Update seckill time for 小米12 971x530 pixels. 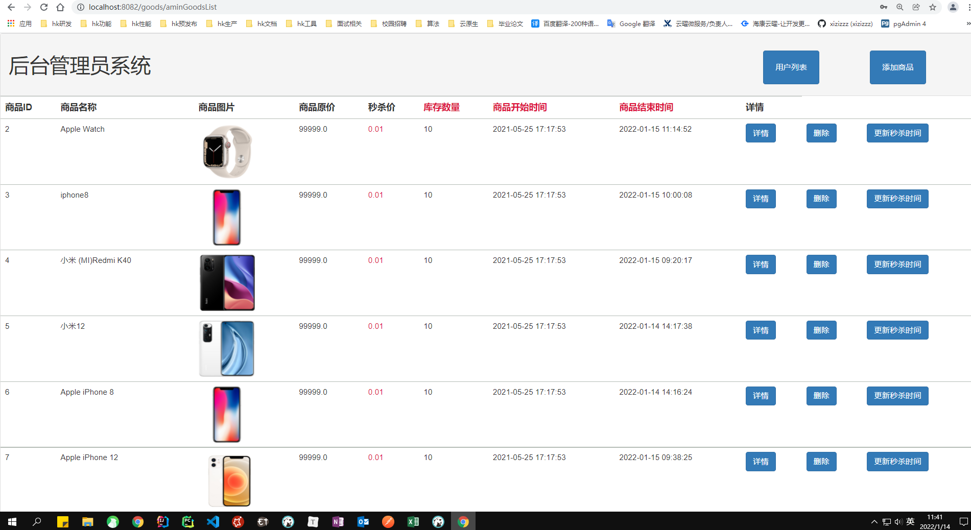coord(897,330)
